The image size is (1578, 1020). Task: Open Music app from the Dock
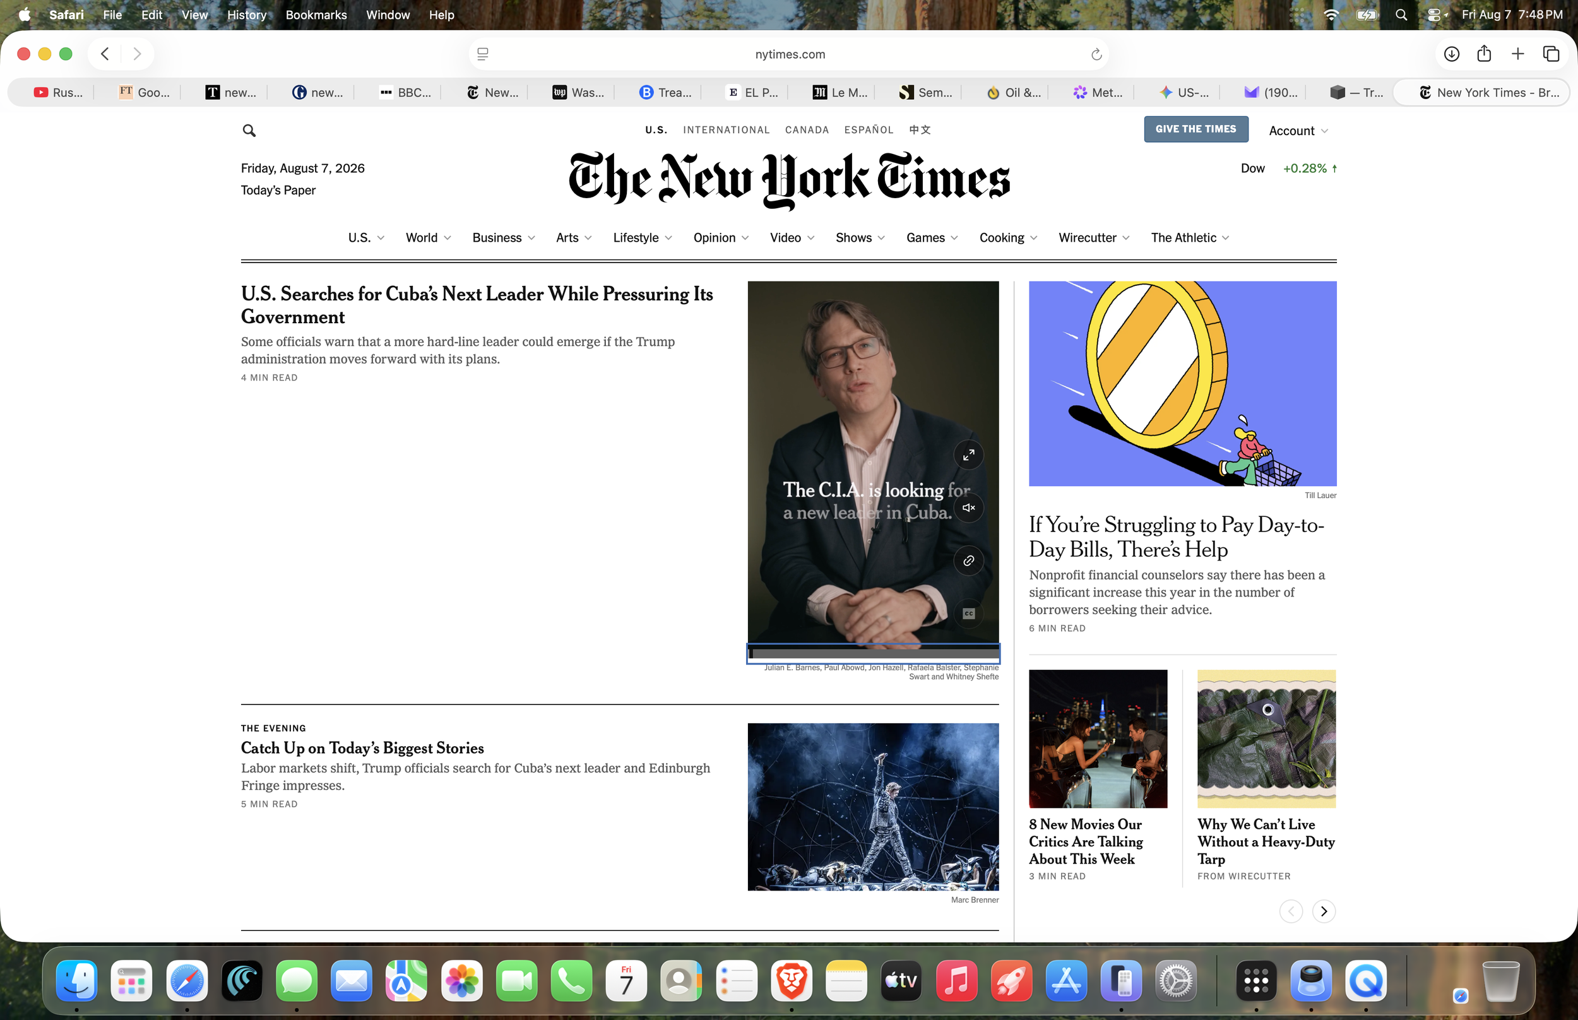click(956, 981)
